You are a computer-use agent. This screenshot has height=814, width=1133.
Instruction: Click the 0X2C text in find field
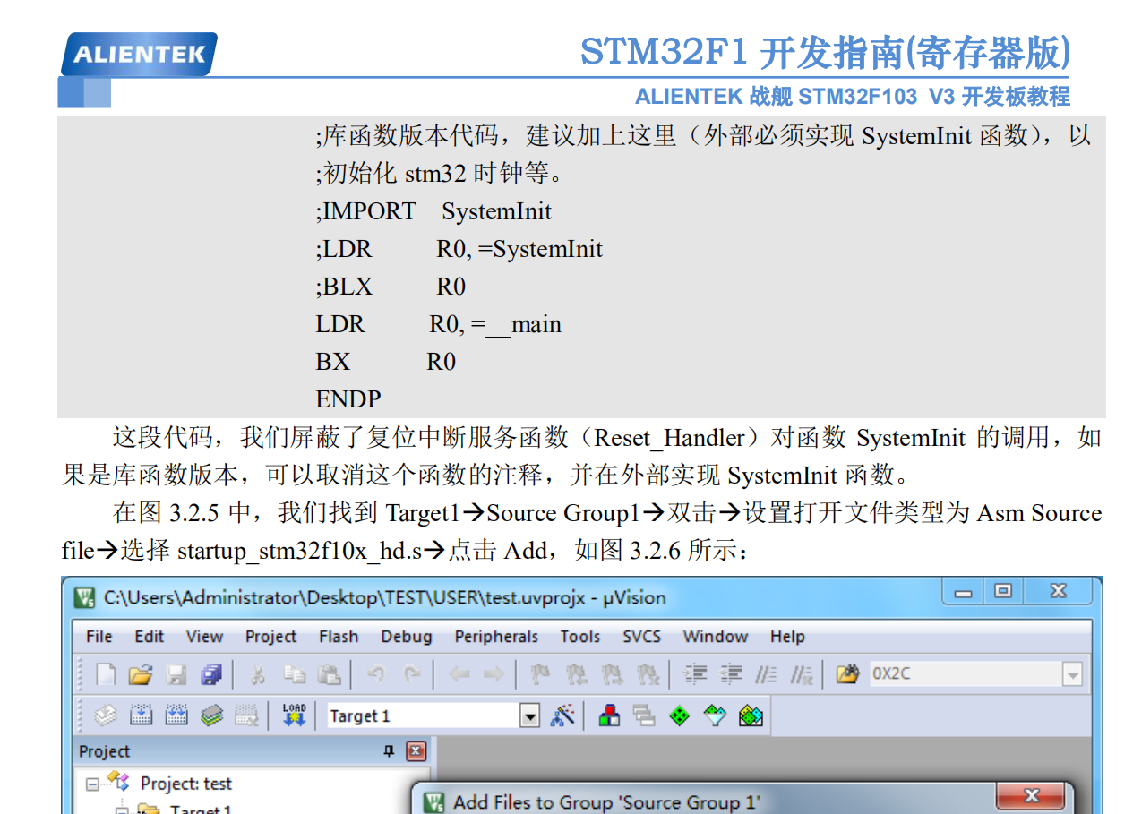[892, 674]
